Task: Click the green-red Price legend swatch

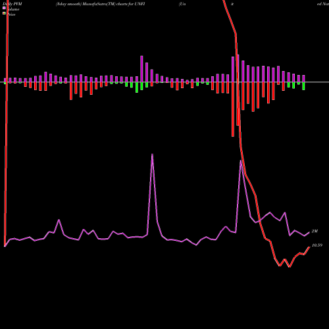Action: point(4,13)
